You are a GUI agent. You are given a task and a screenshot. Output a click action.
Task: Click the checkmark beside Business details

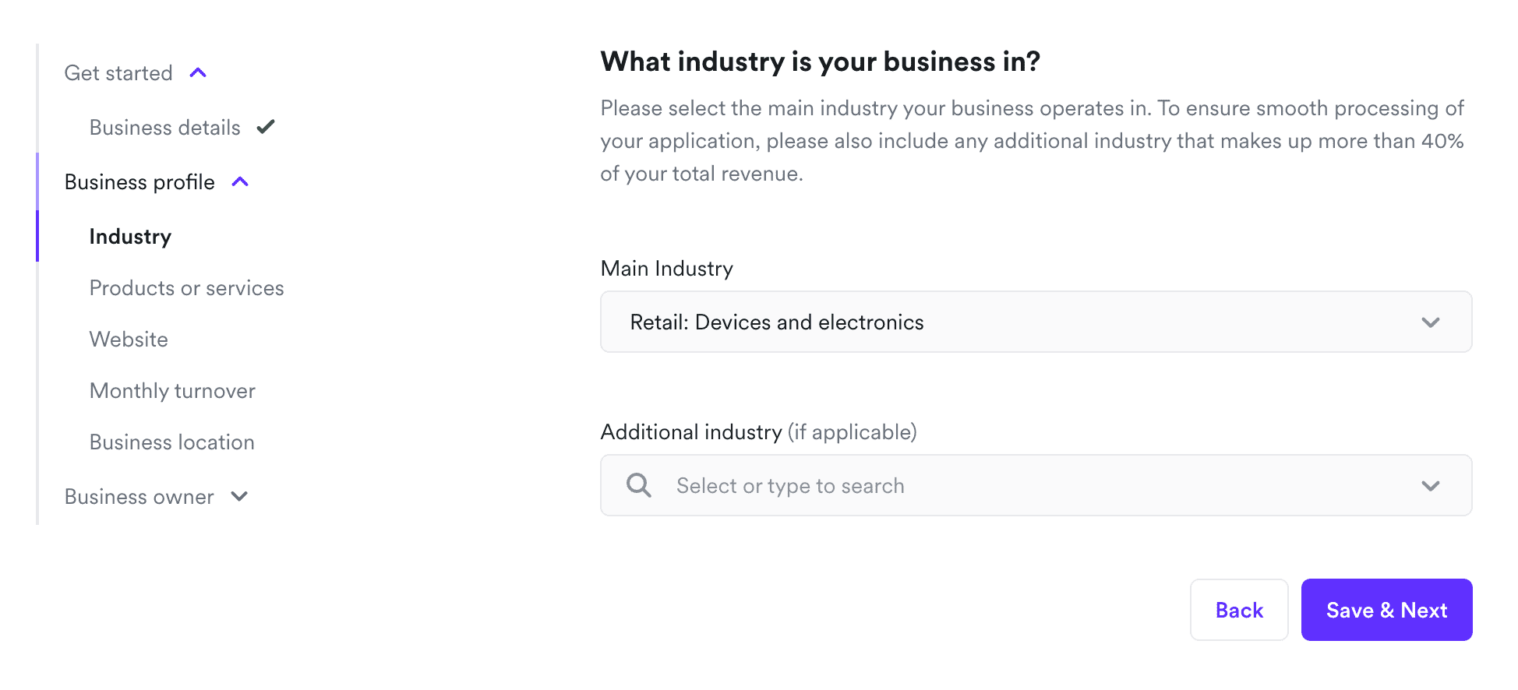click(266, 127)
